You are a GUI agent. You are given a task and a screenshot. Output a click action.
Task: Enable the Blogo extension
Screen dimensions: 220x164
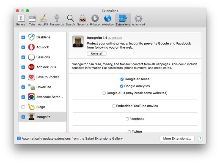coord(23,107)
